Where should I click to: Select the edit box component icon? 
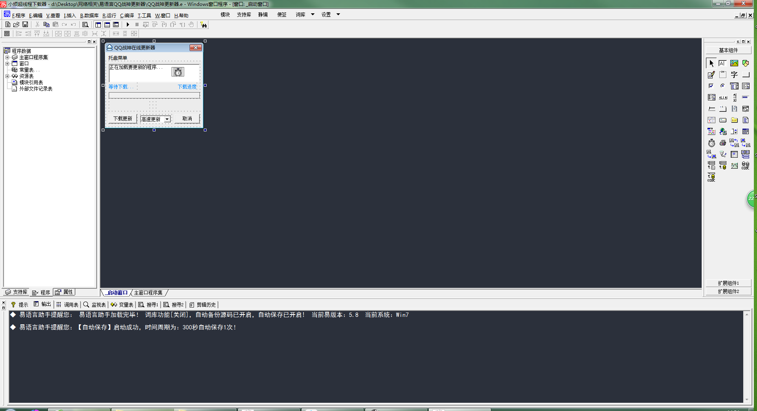point(723,63)
